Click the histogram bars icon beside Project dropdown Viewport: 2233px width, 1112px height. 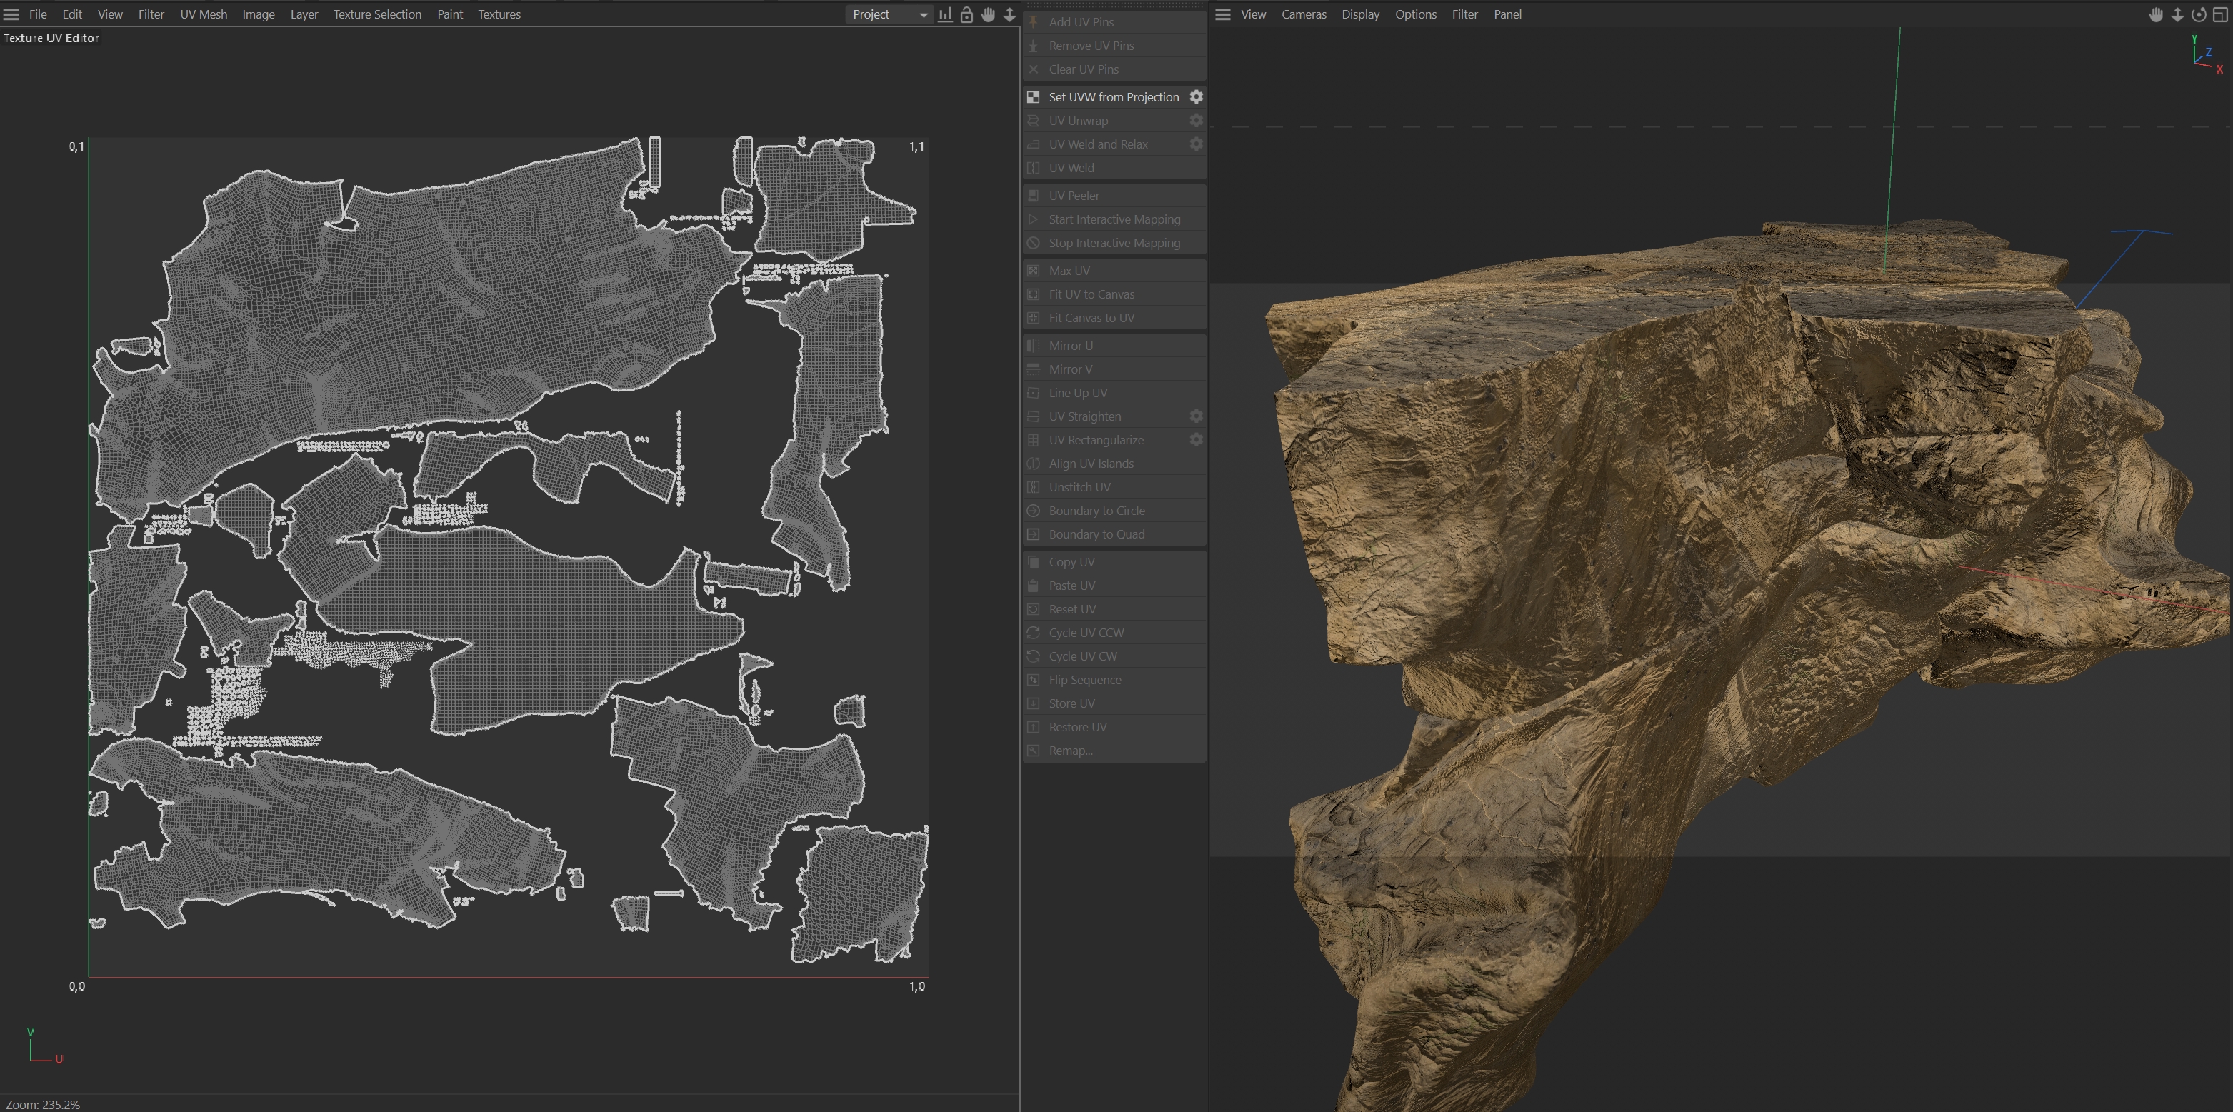[x=945, y=14]
